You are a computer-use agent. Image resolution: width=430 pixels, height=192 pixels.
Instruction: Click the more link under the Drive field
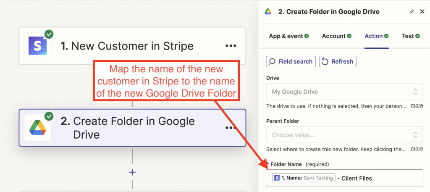click(x=417, y=105)
